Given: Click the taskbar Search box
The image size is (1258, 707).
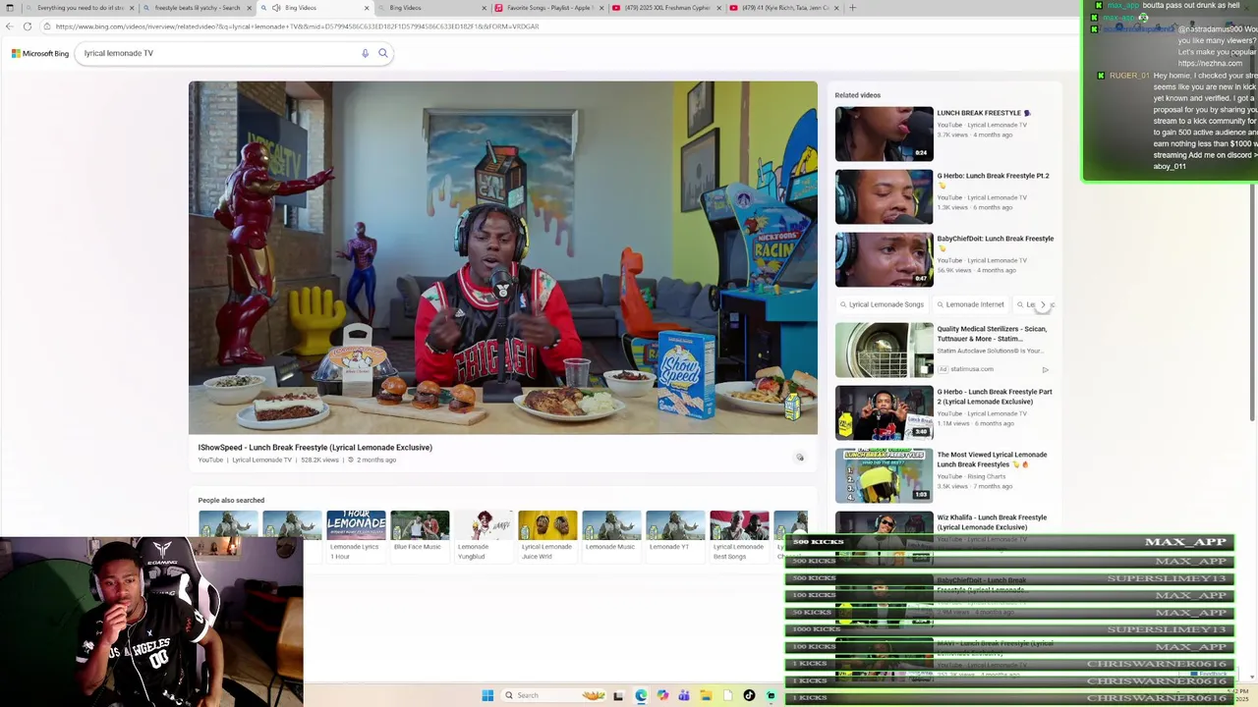Looking at the screenshot, I should pyautogui.click(x=555, y=695).
